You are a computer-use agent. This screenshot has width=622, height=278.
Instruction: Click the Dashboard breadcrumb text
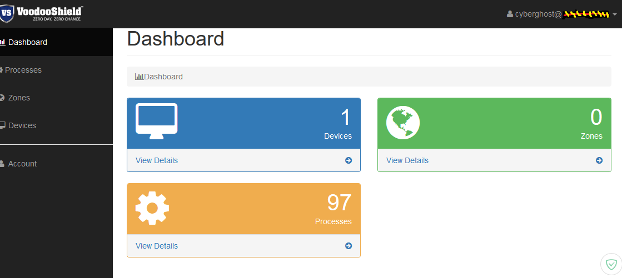[163, 77]
